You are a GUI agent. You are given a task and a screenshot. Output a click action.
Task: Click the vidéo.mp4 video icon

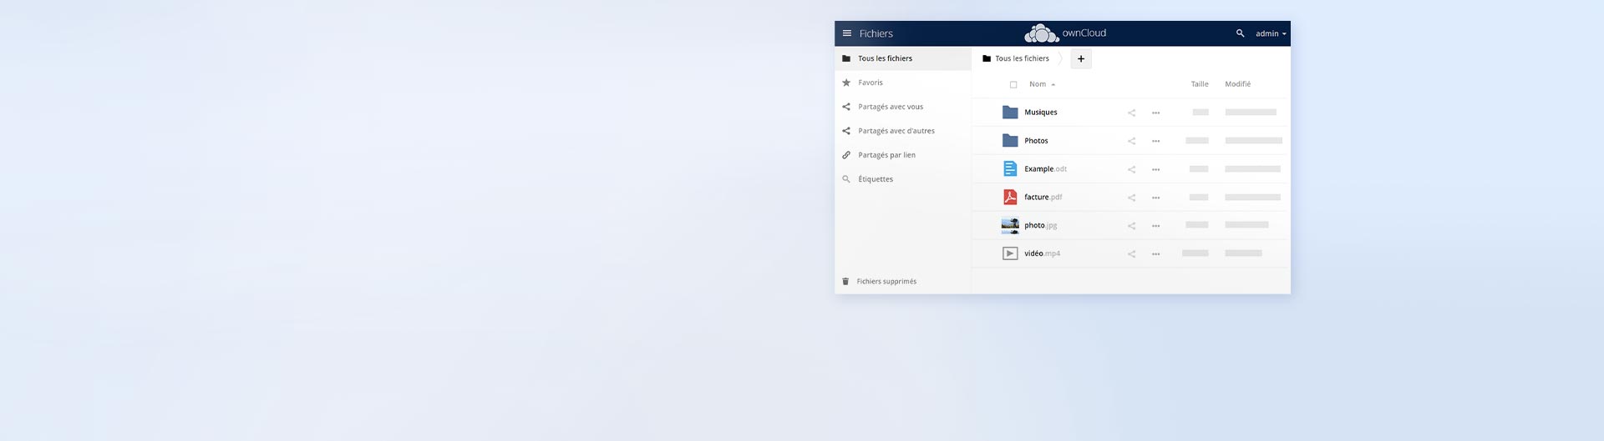click(1010, 253)
